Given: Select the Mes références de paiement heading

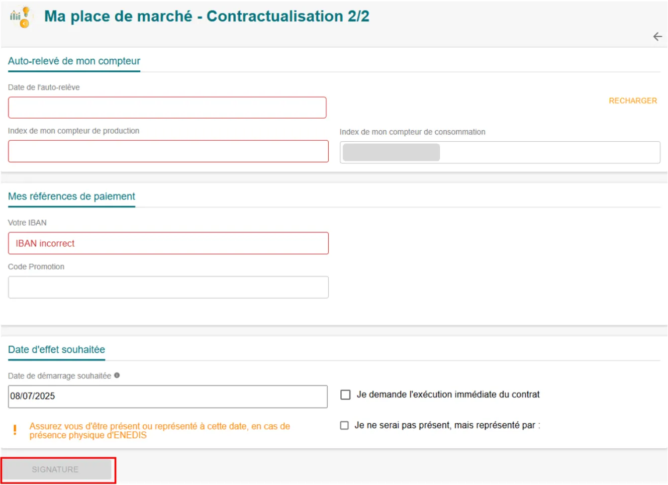Looking at the screenshot, I should coord(71,197).
